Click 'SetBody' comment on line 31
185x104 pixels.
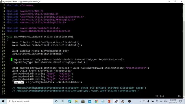pyautogui.click(x=73, y=88)
